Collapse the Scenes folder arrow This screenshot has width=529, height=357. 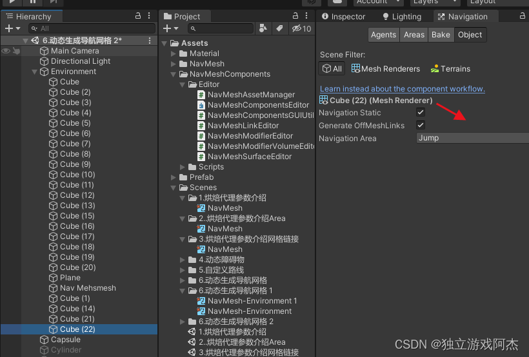174,188
